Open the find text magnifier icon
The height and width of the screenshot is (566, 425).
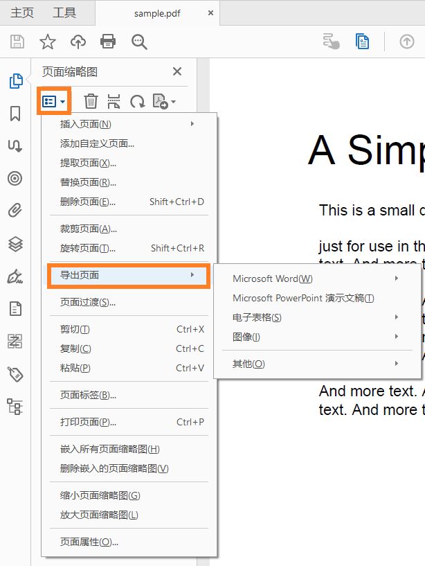tap(139, 42)
